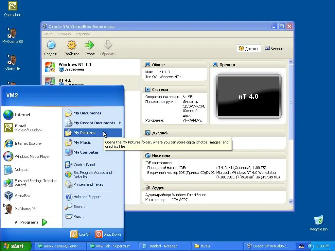Open Search from the Start menu

coord(93,207)
